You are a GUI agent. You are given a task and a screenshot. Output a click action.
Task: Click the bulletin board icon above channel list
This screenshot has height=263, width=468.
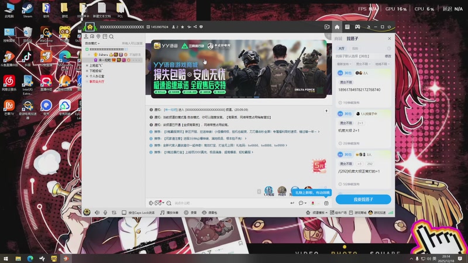coord(105,36)
